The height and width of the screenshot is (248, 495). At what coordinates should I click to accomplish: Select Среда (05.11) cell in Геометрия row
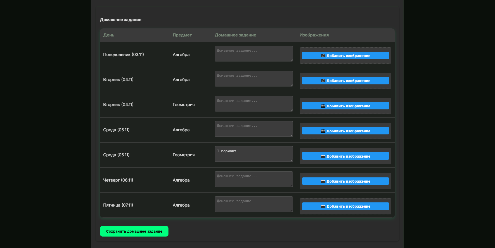click(116, 155)
